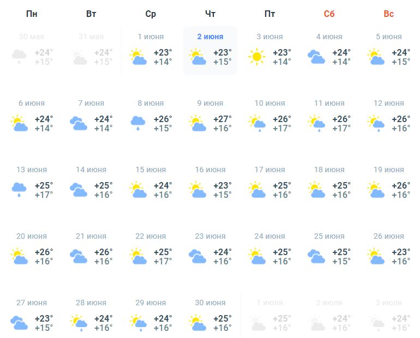Click the cloudy icon for 23 июня
This screenshot has width=420, height=338.
(x=196, y=256)
